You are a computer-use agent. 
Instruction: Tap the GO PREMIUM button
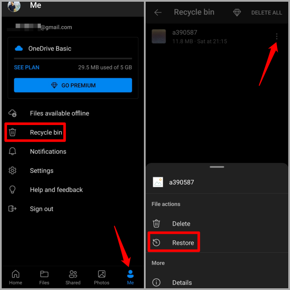tap(73, 85)
